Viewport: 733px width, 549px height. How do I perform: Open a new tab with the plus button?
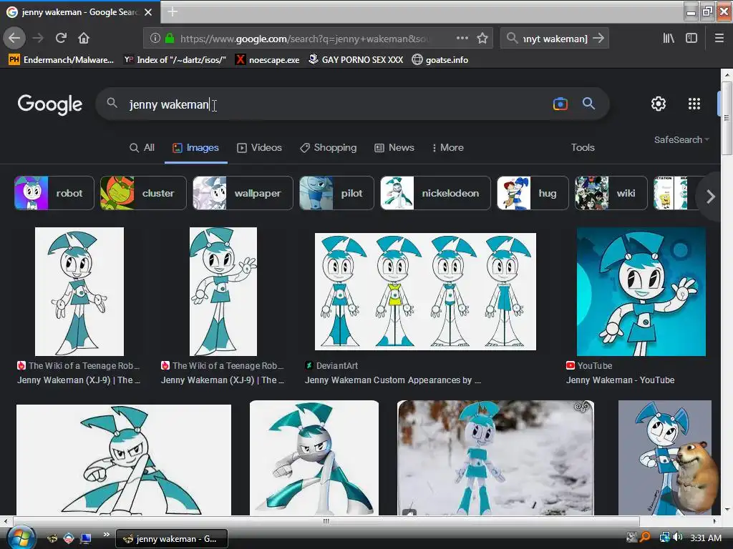tap(173, 11)
